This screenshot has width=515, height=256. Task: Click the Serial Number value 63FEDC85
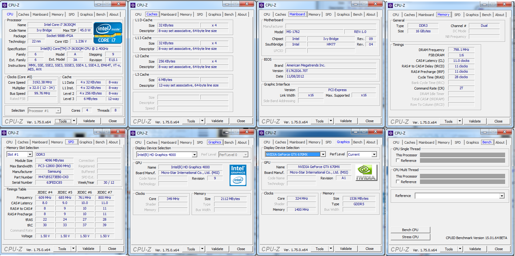(x=54, y=182)
